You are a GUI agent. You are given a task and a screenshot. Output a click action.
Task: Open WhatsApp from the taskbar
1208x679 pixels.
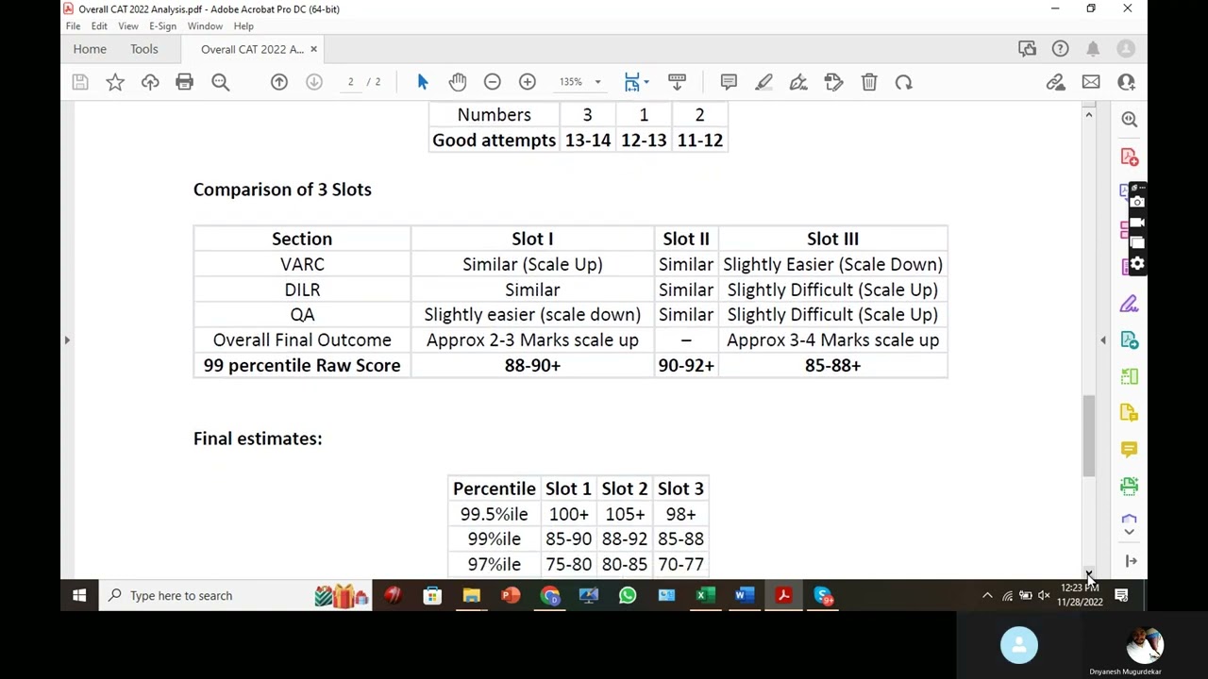(628, 595)
